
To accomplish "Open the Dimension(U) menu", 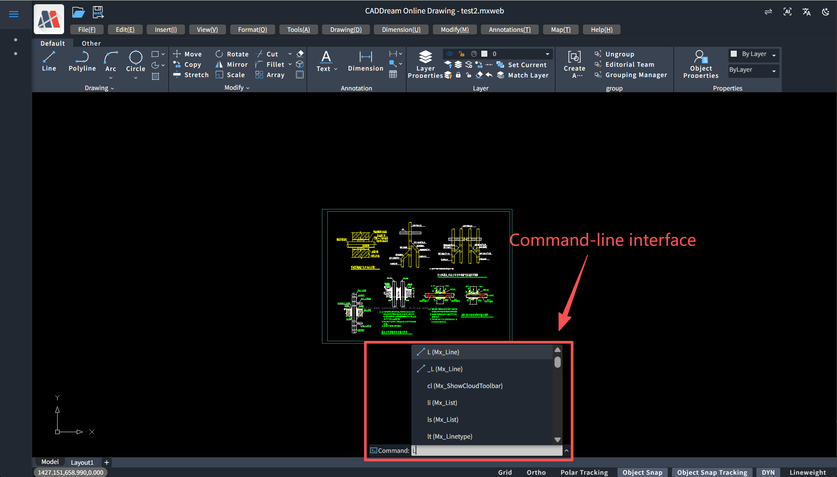I will pos(401,30).
